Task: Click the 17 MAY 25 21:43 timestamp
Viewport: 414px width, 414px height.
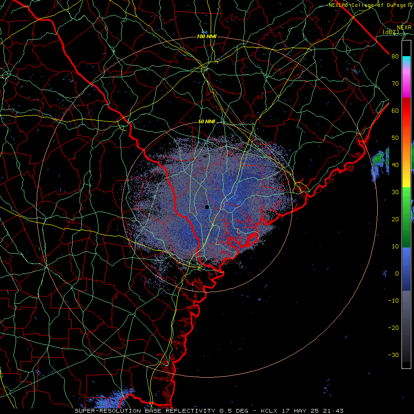Action: click(x=313, y=411)
